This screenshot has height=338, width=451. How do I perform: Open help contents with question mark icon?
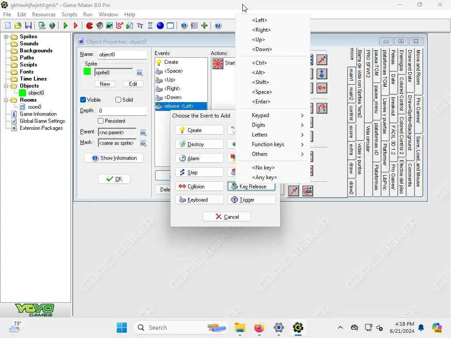pyautogui.click(x=218, y=26)
